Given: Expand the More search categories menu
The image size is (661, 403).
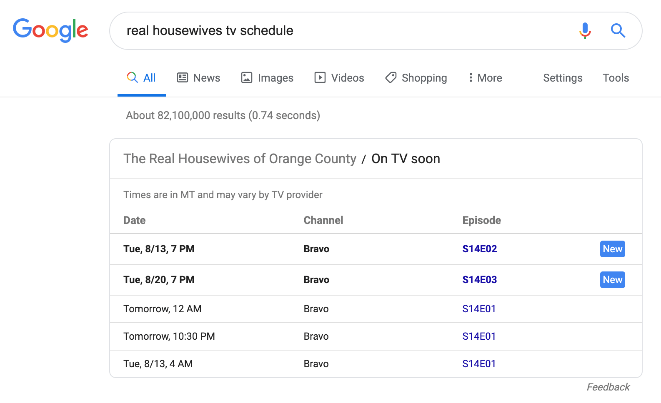Looking at the screenshot, I should pyautogui.click(x=485, y=78).
